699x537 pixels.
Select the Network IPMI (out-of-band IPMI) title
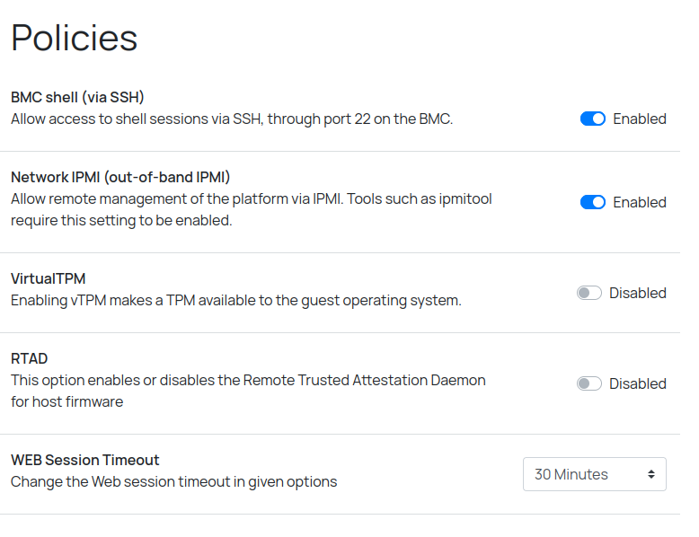[x=120, y=177]
